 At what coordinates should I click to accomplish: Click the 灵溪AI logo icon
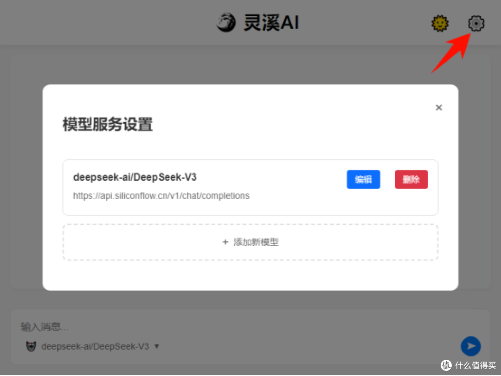[x=226, y=23]
